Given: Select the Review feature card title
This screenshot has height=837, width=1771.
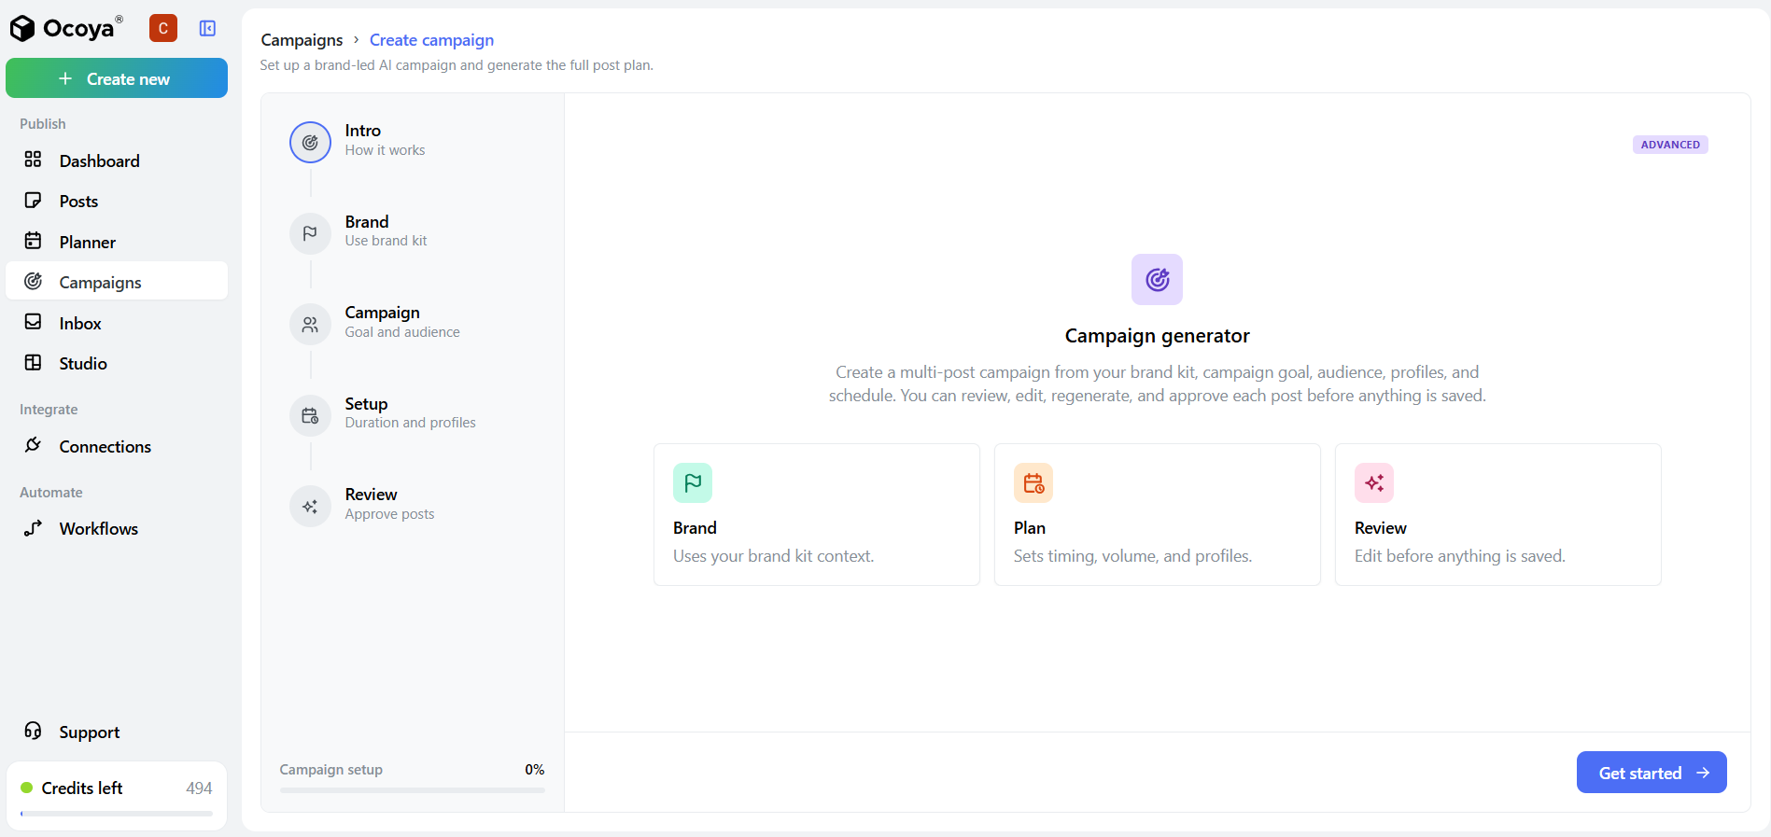Looking at the screenshot, I should [x=1380, y=528].
